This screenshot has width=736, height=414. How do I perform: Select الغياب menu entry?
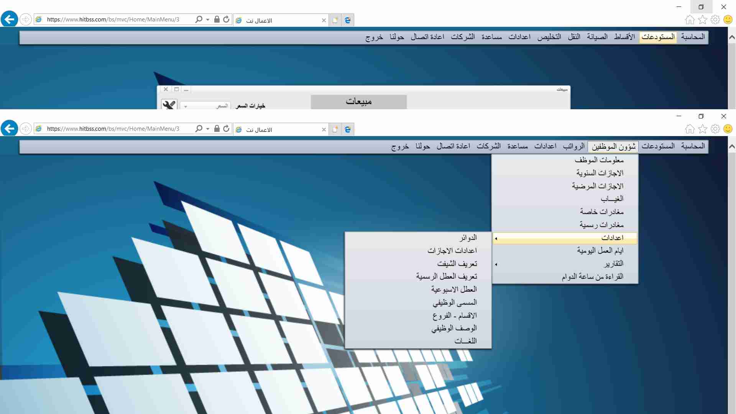point(565,199)
